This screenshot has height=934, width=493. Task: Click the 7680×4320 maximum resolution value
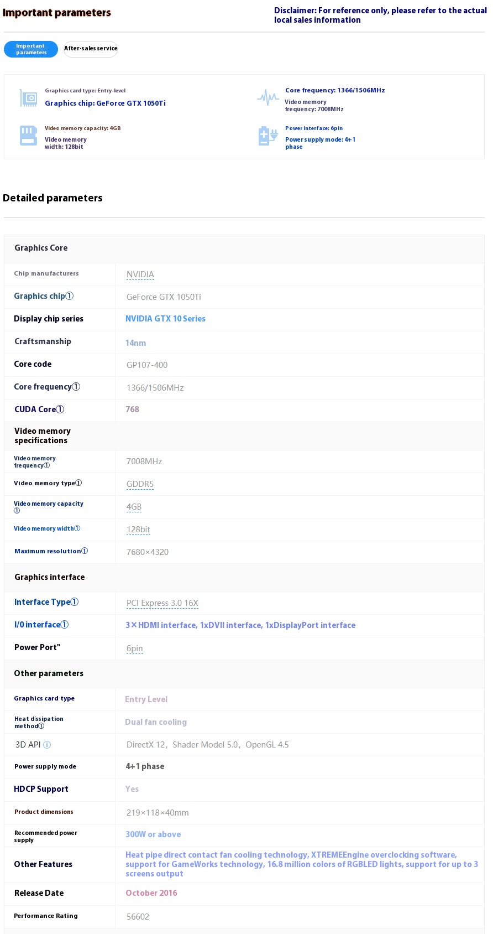coord(148,552)
